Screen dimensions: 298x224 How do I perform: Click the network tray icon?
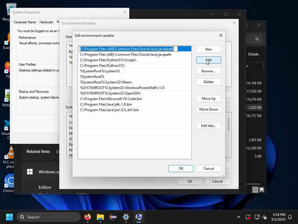coord(257,217)
